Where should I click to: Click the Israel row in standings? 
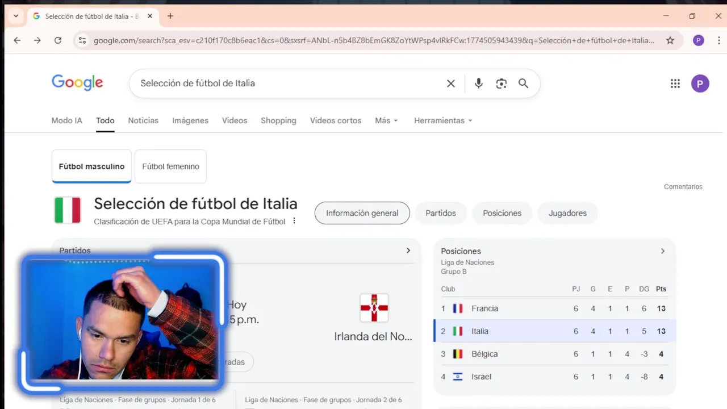555,377
